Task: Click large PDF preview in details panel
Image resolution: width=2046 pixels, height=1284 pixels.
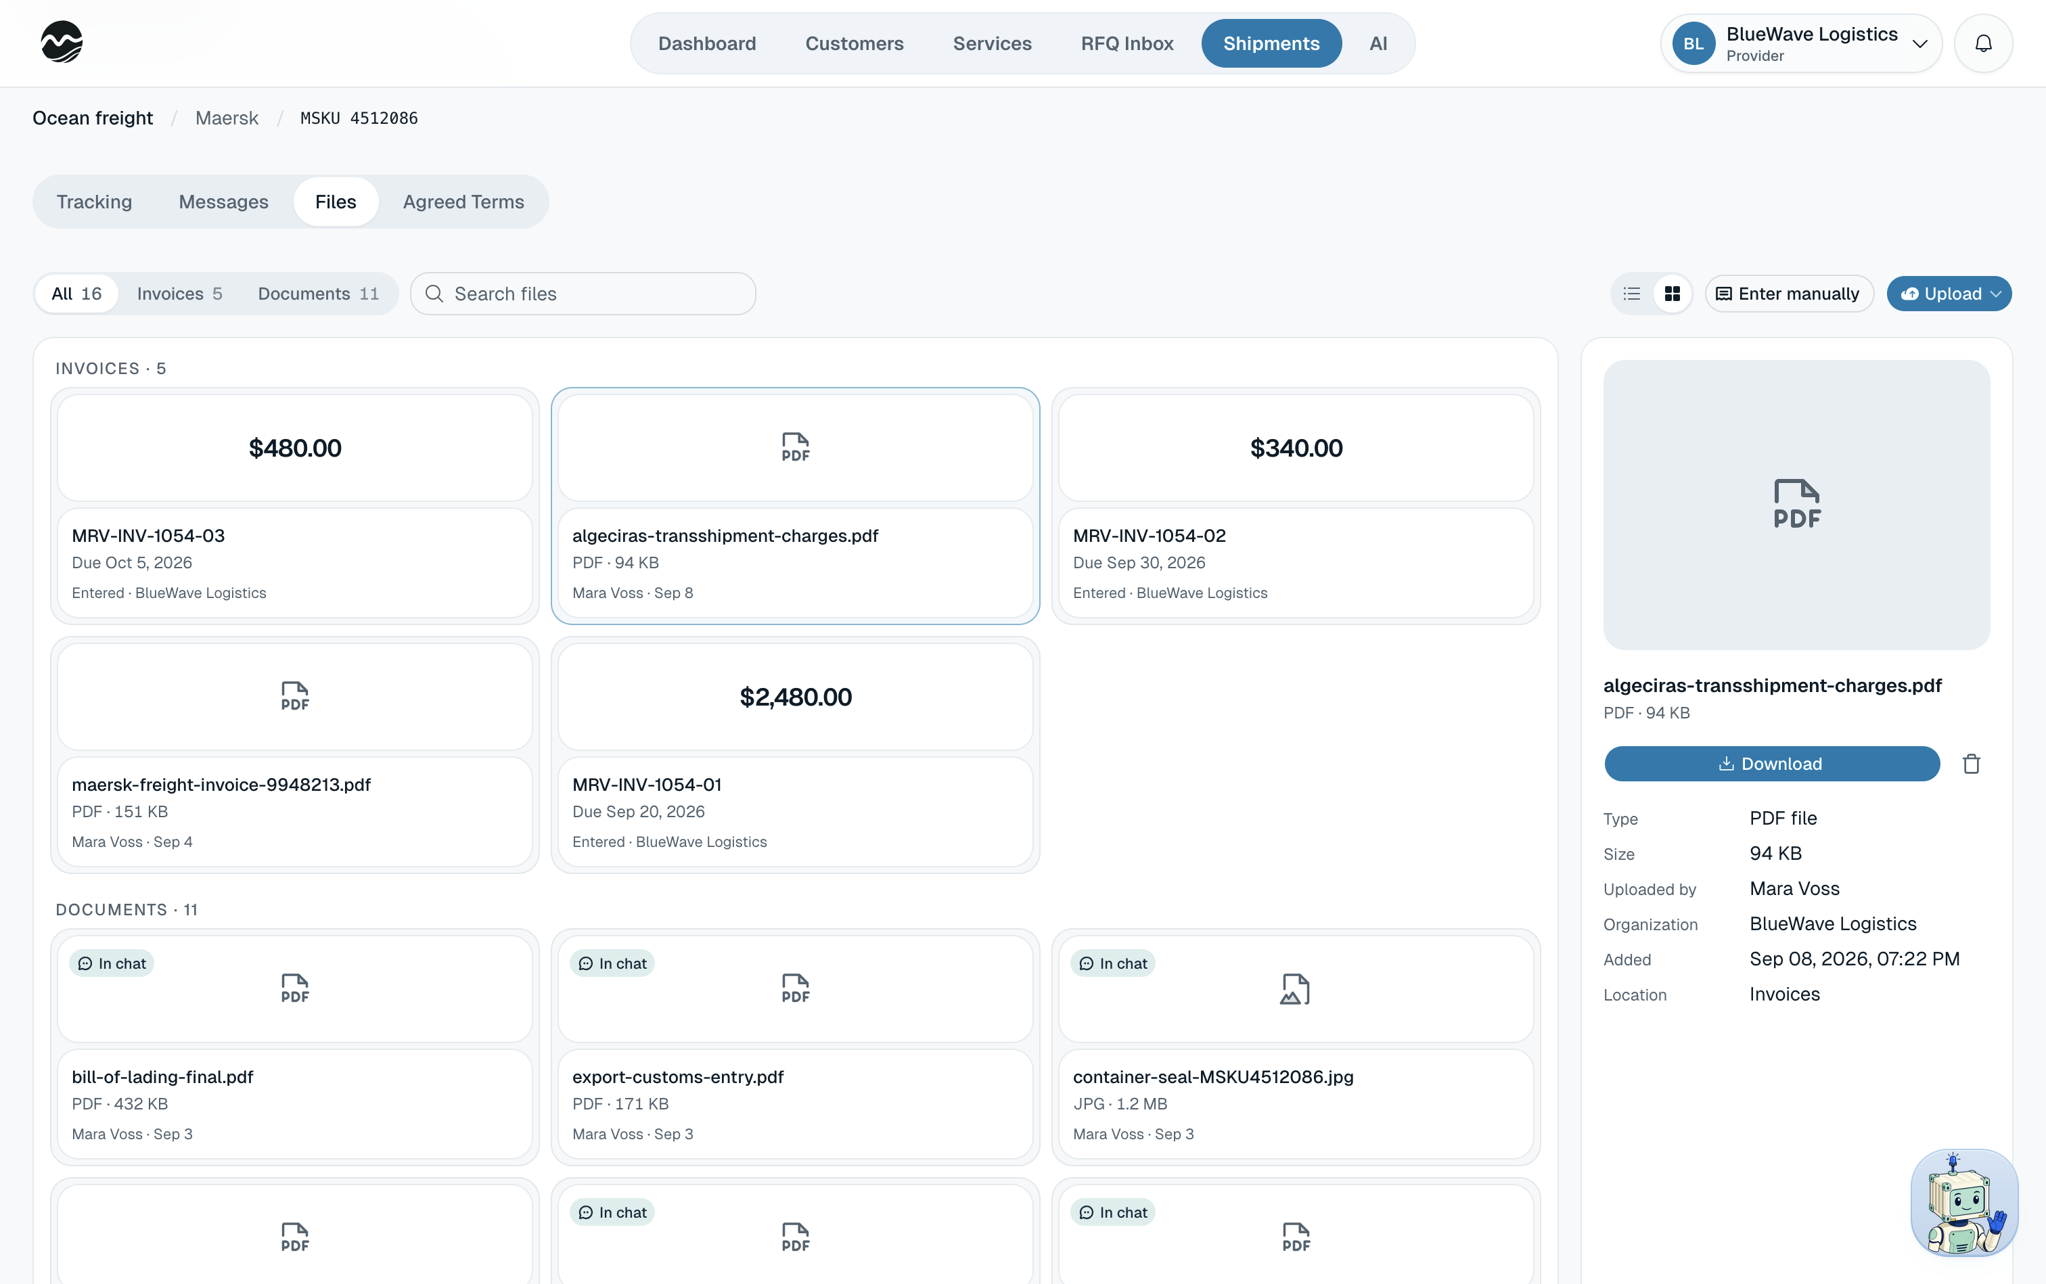Action: coord(1796,505)
